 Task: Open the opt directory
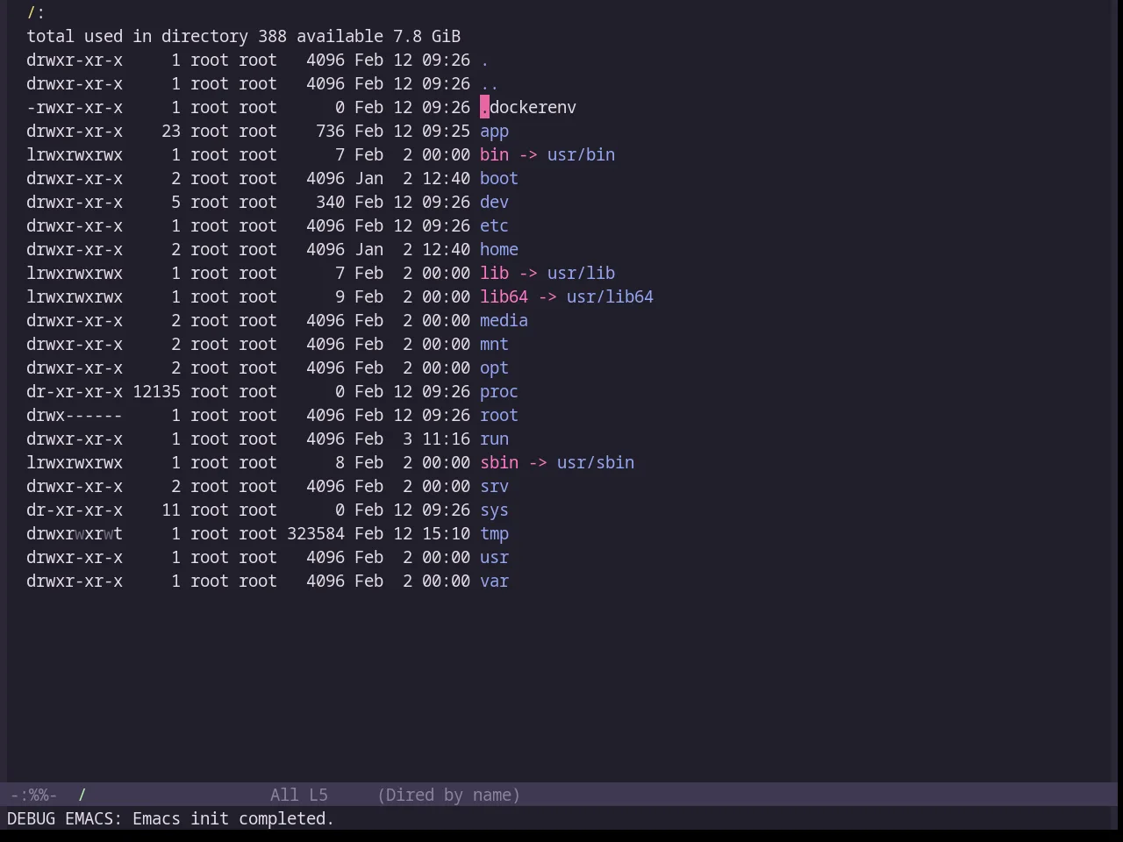pos(494,368)
